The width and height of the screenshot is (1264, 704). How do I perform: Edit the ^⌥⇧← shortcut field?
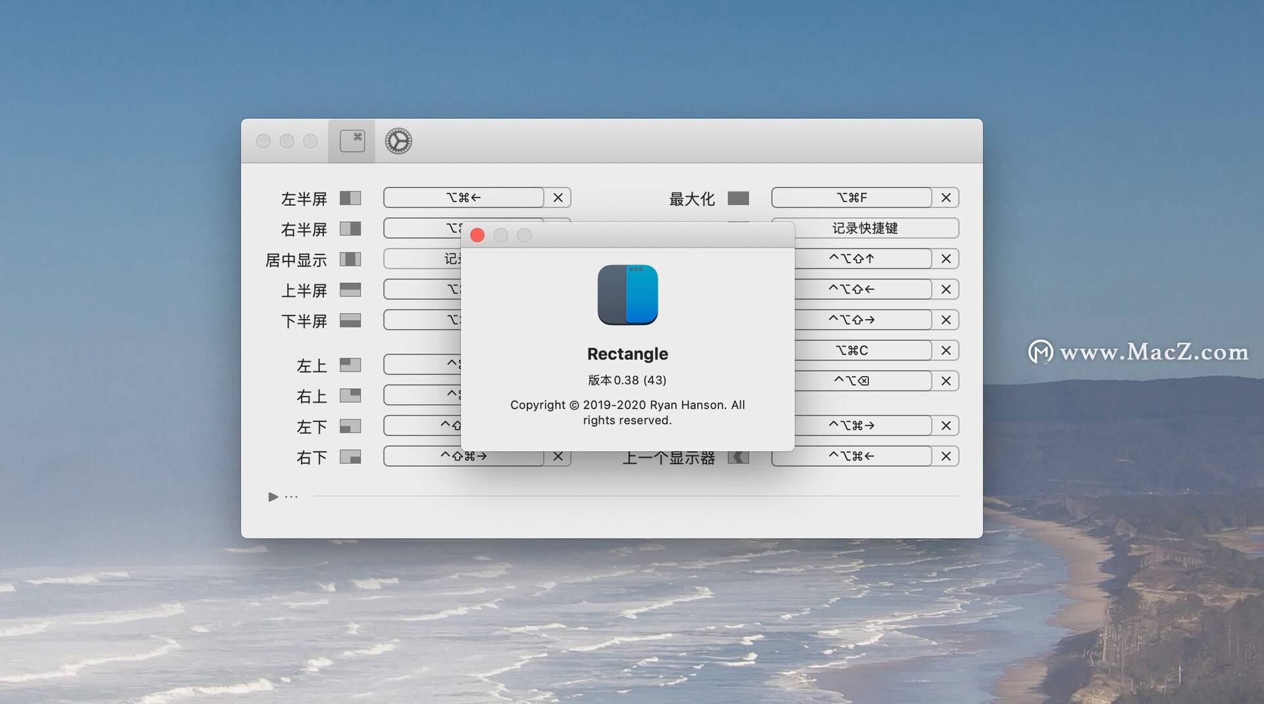(x=862, y=289)
